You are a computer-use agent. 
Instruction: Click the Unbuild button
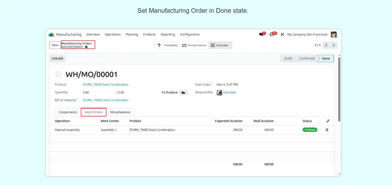(x=57, y=58)
